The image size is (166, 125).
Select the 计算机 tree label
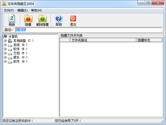point(13,36)
